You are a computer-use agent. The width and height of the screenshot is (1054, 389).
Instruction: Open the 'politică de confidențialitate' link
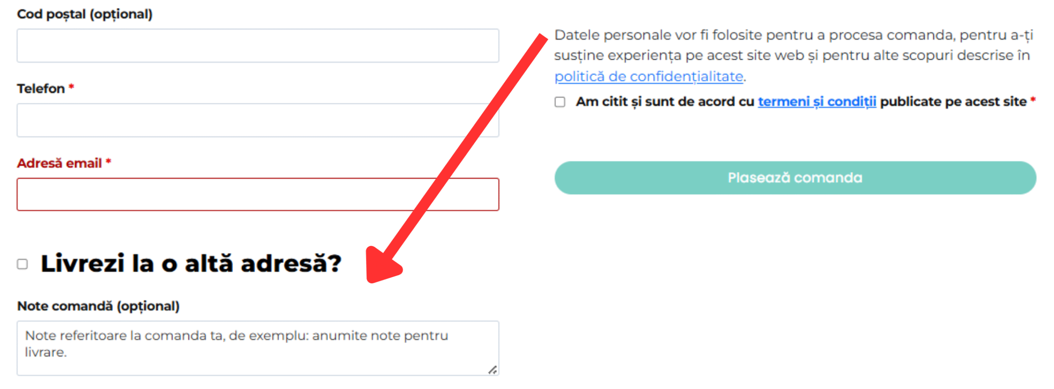coord(648,76)
